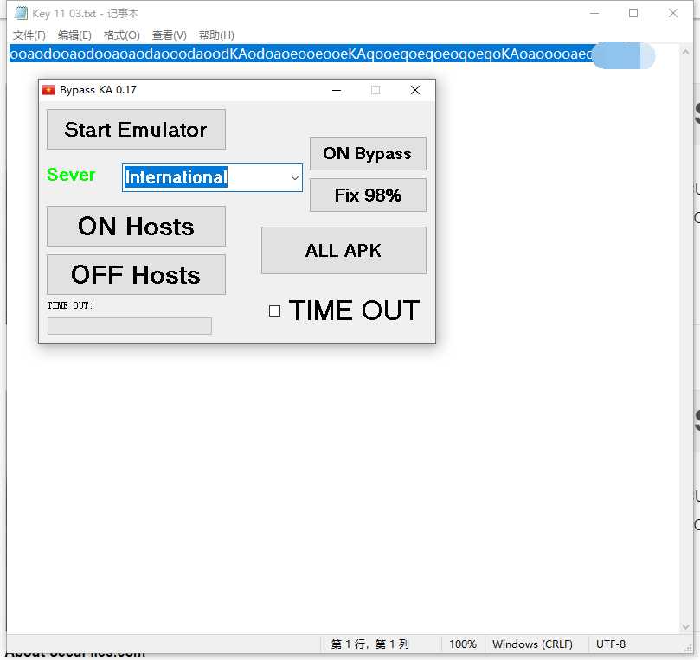Click the green Sever label
The image size is (700, 660).
point(71,175)
